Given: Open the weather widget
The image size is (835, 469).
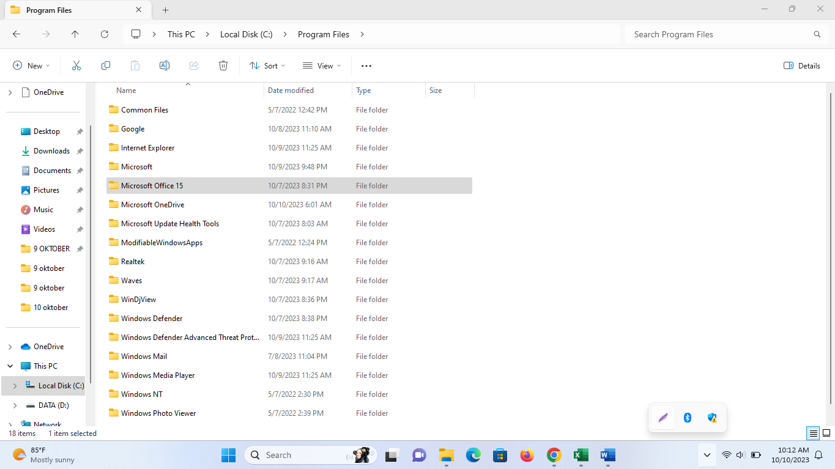Looking at the screenshot, I should tap(44, 455).
